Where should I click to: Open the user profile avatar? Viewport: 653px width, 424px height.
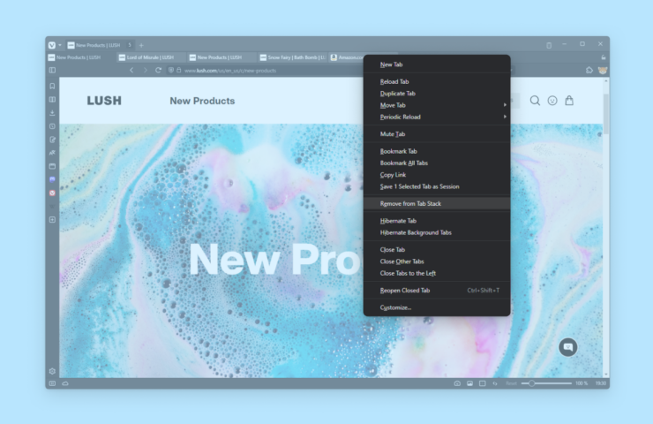point(602,70)
